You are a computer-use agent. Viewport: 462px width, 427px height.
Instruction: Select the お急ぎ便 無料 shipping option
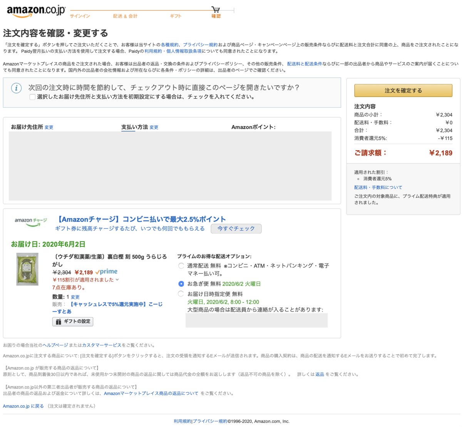click(x=181, y=283)
